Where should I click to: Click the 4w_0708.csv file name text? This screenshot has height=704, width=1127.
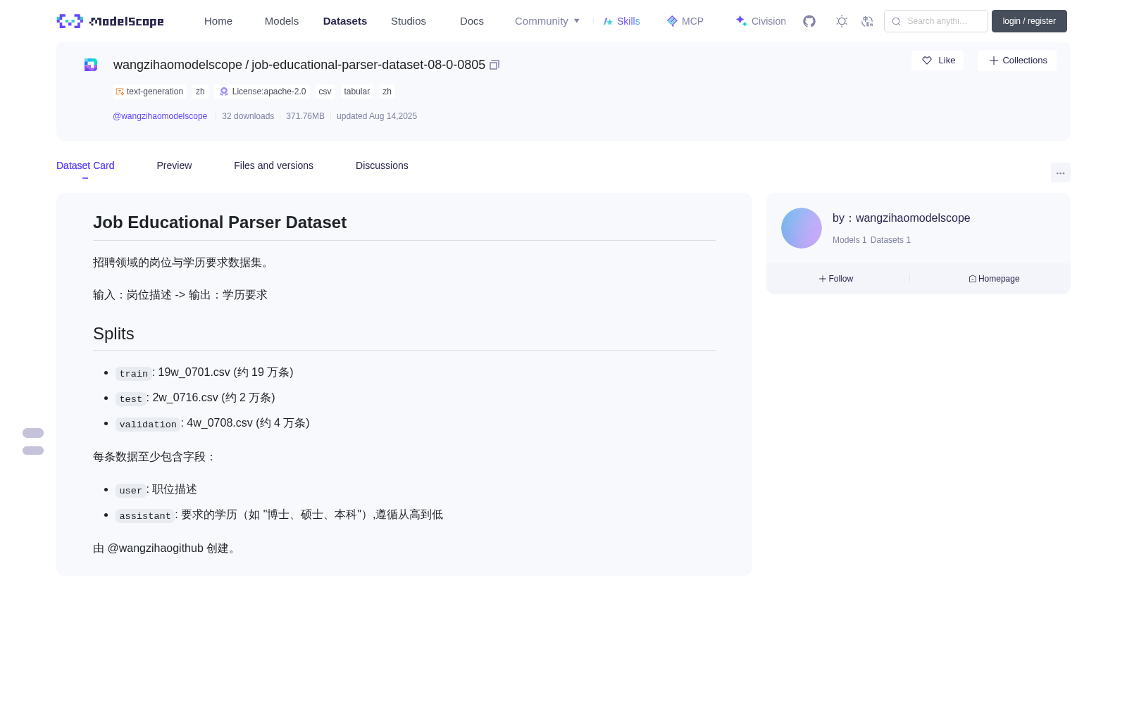pos(220,423)
